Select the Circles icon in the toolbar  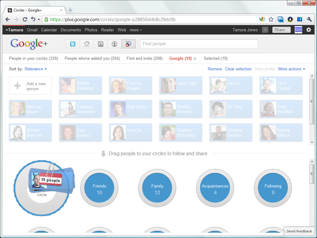(128, 44)
